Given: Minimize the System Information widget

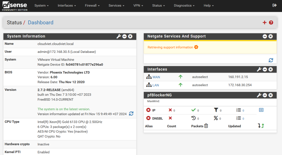Looking at the screenshot, I should pos(124,36).
